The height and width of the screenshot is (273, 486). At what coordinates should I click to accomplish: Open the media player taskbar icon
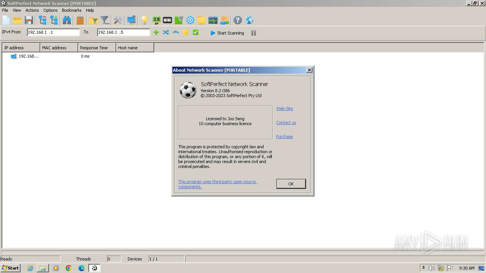56,268
